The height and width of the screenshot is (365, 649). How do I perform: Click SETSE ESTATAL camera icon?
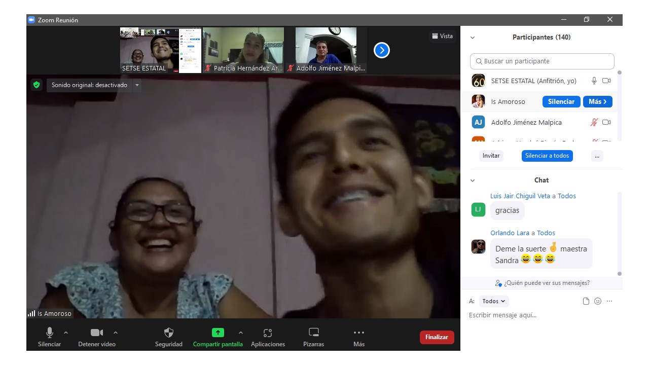606,81
